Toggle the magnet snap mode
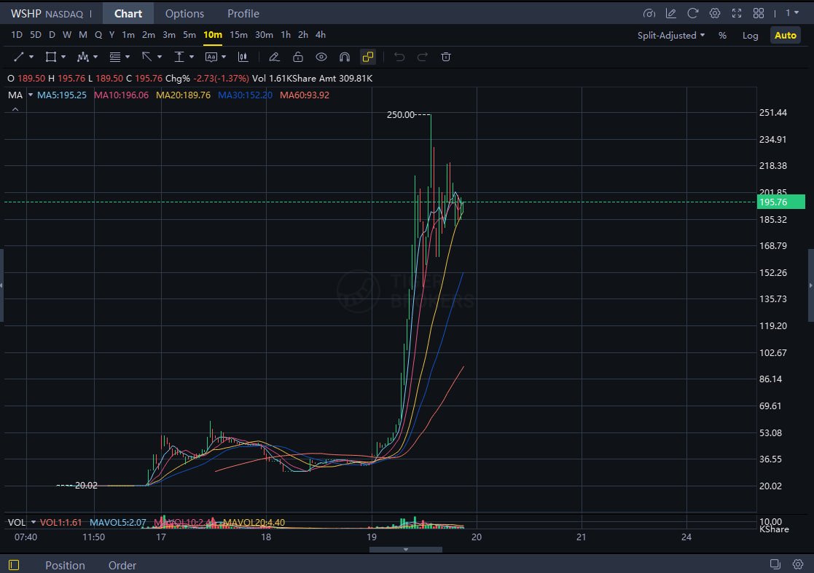 (344, 57)
